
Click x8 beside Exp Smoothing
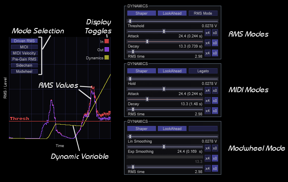click(x=215, y=148)
